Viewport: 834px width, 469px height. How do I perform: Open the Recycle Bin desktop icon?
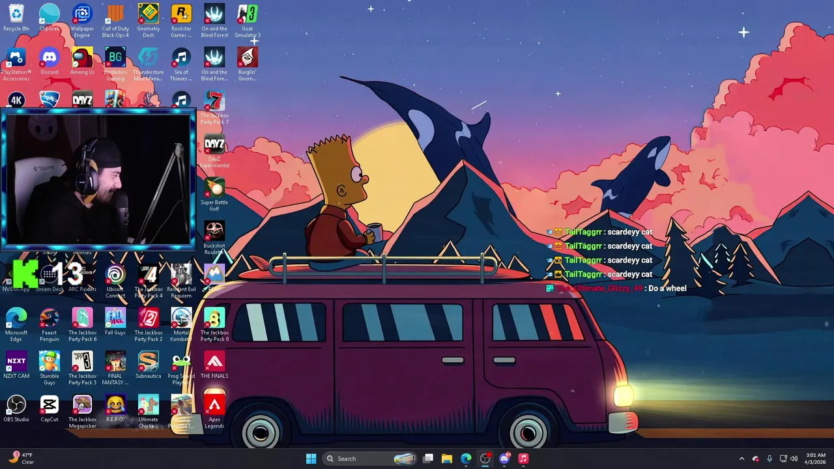point(16,19)
